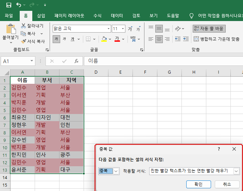Open the 페이지 레이아웃 tab
243x191 pixels.
point(69,16)
